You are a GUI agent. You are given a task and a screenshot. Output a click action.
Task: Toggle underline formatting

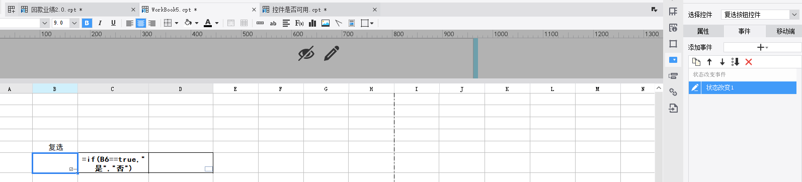(x=113, y=23)
